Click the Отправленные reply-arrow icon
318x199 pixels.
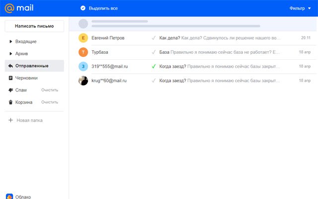click(x=10, y=66)
